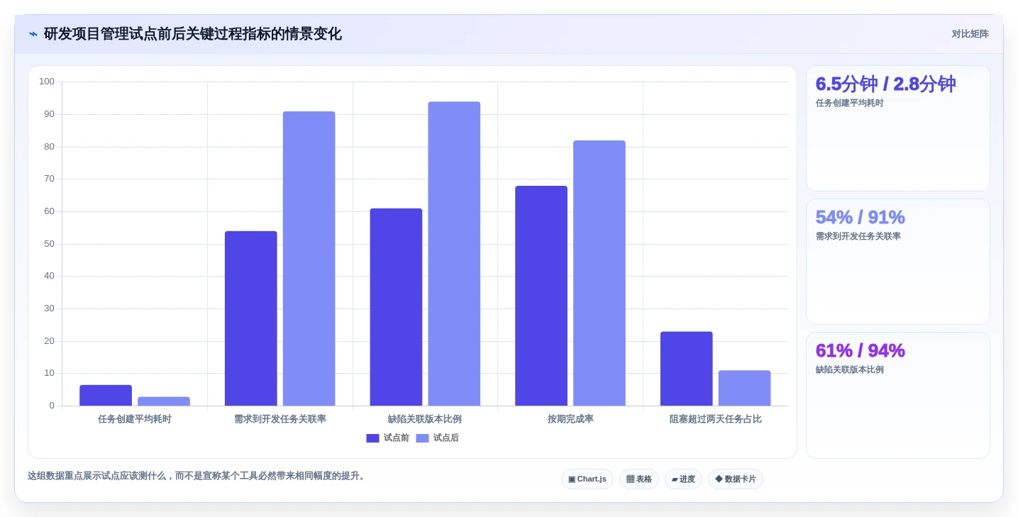
Task: Click the 需求到开发任务关联率 card caption
Action: pos(858,237)
